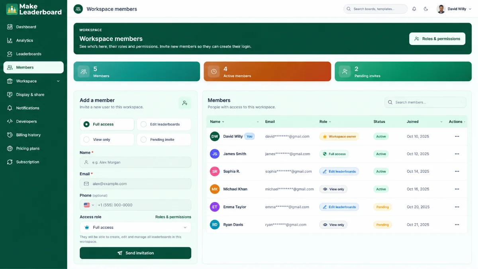478x269 pixels.
Task: Click David Willy's profile photo in header
Action: coord(441,9)
